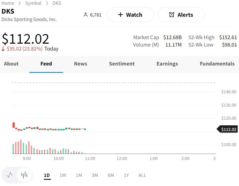The height and width of the screenshot is (186, 239).
Task: Switch to the News tab
Action: point(81,64)
